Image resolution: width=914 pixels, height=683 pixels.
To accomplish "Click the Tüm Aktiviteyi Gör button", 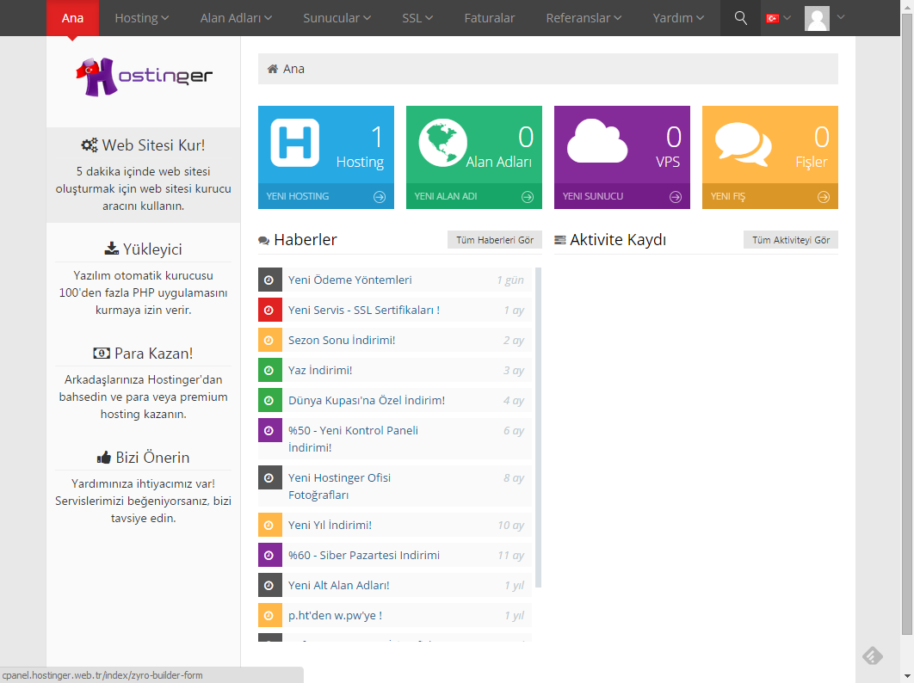I will pos(791,240).
